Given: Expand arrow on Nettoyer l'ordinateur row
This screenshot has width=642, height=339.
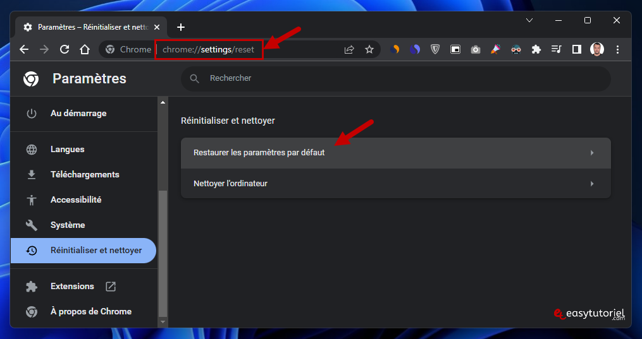Looking at the screenshot, I should click(592, 184).
